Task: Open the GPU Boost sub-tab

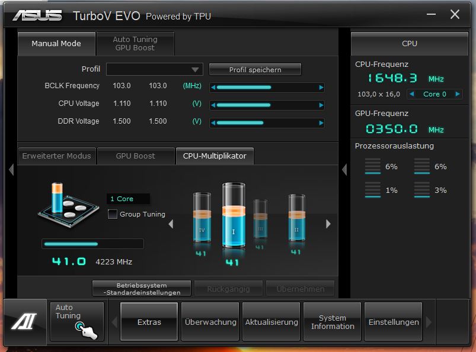Action: (x=135, y=156)
